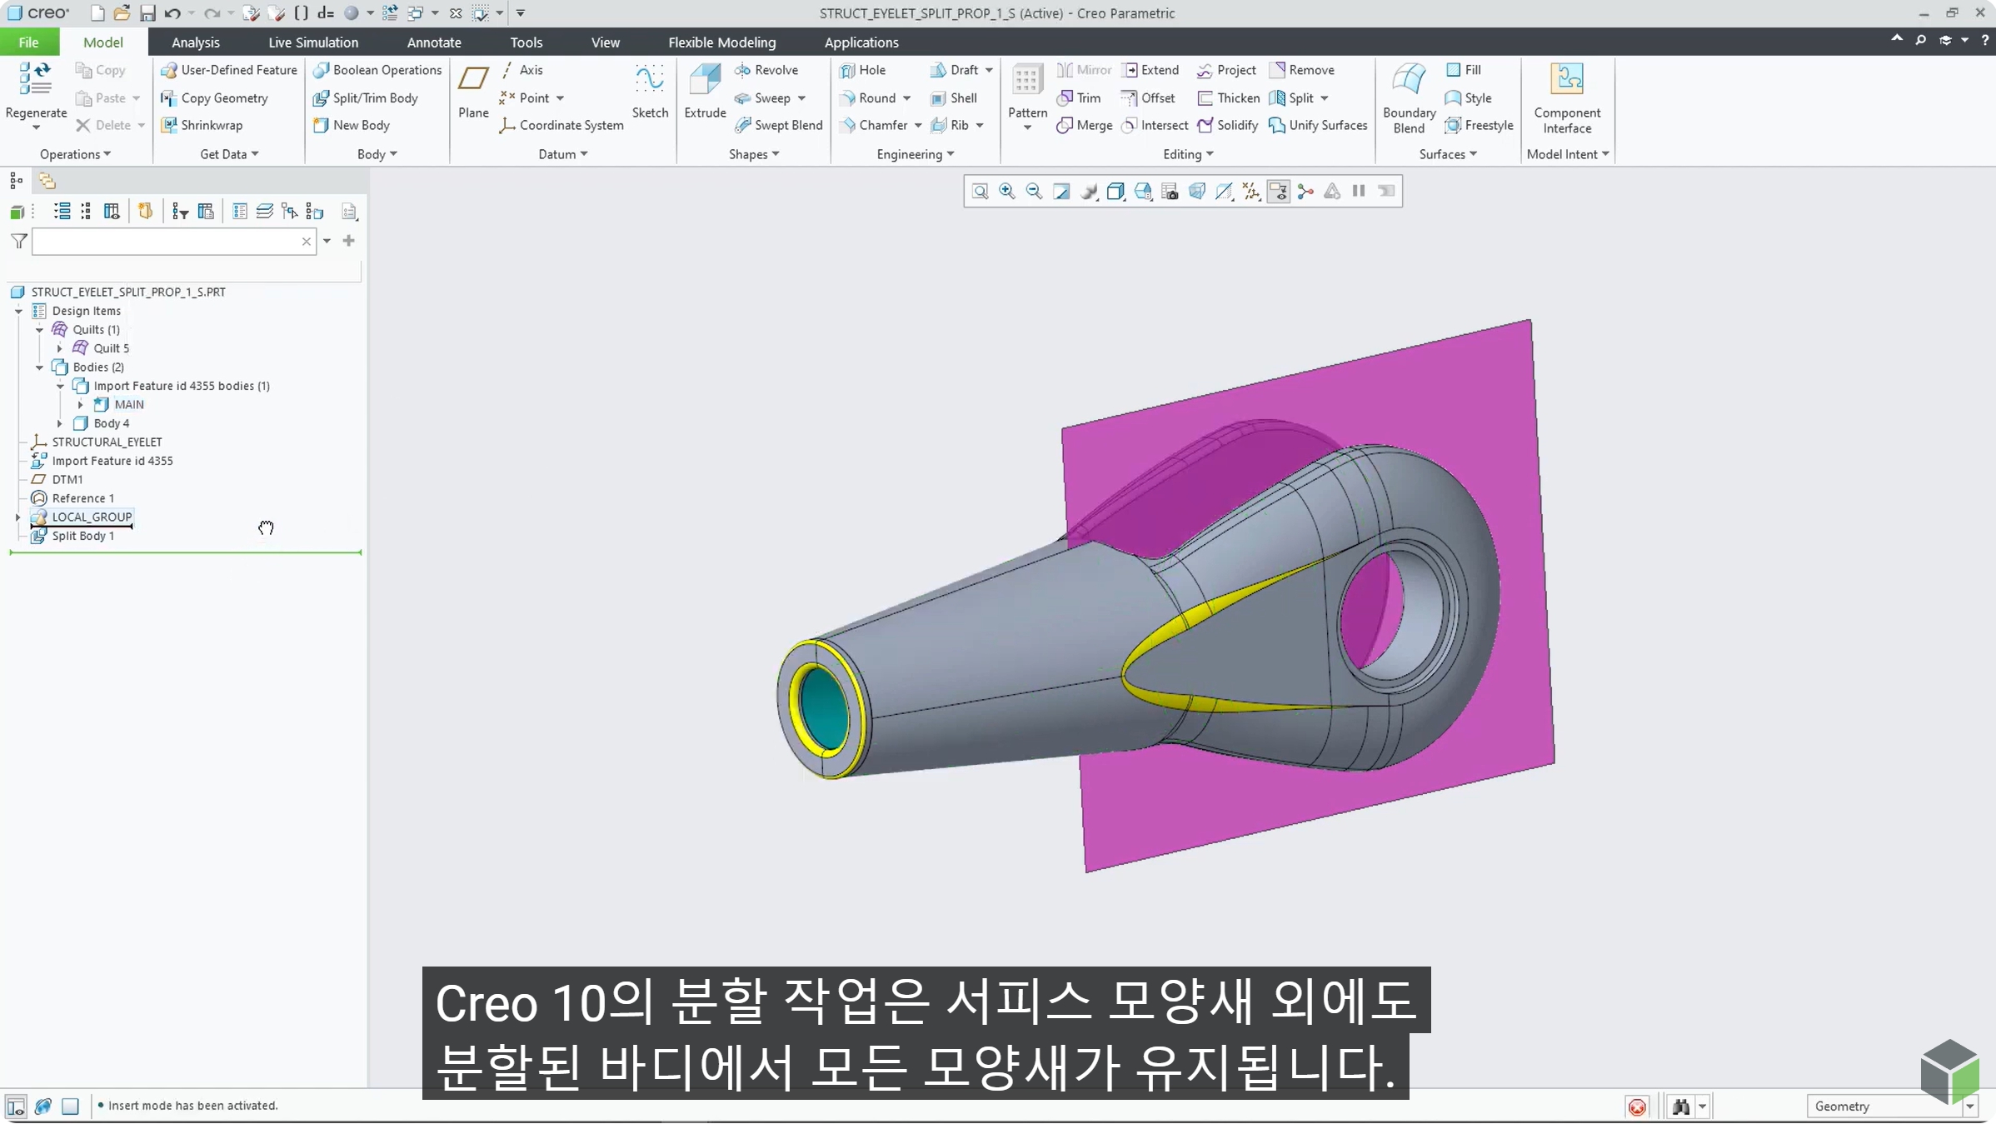Click the Save icon in quick access

tap(147, 13)
